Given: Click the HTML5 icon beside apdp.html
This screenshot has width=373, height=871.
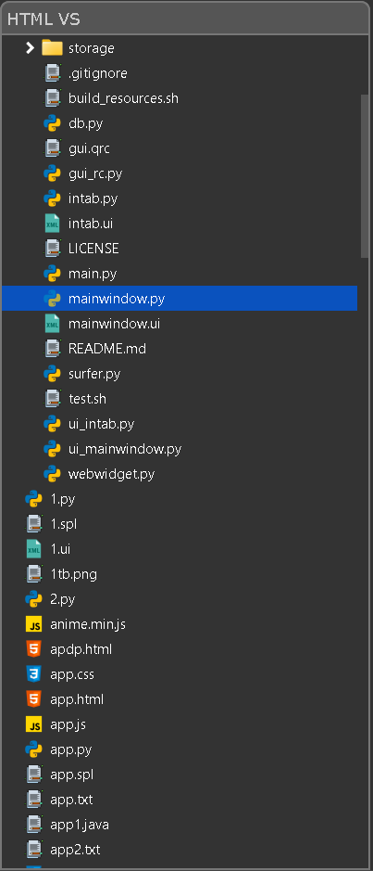Looking at the screenshot, I should 34,649.
